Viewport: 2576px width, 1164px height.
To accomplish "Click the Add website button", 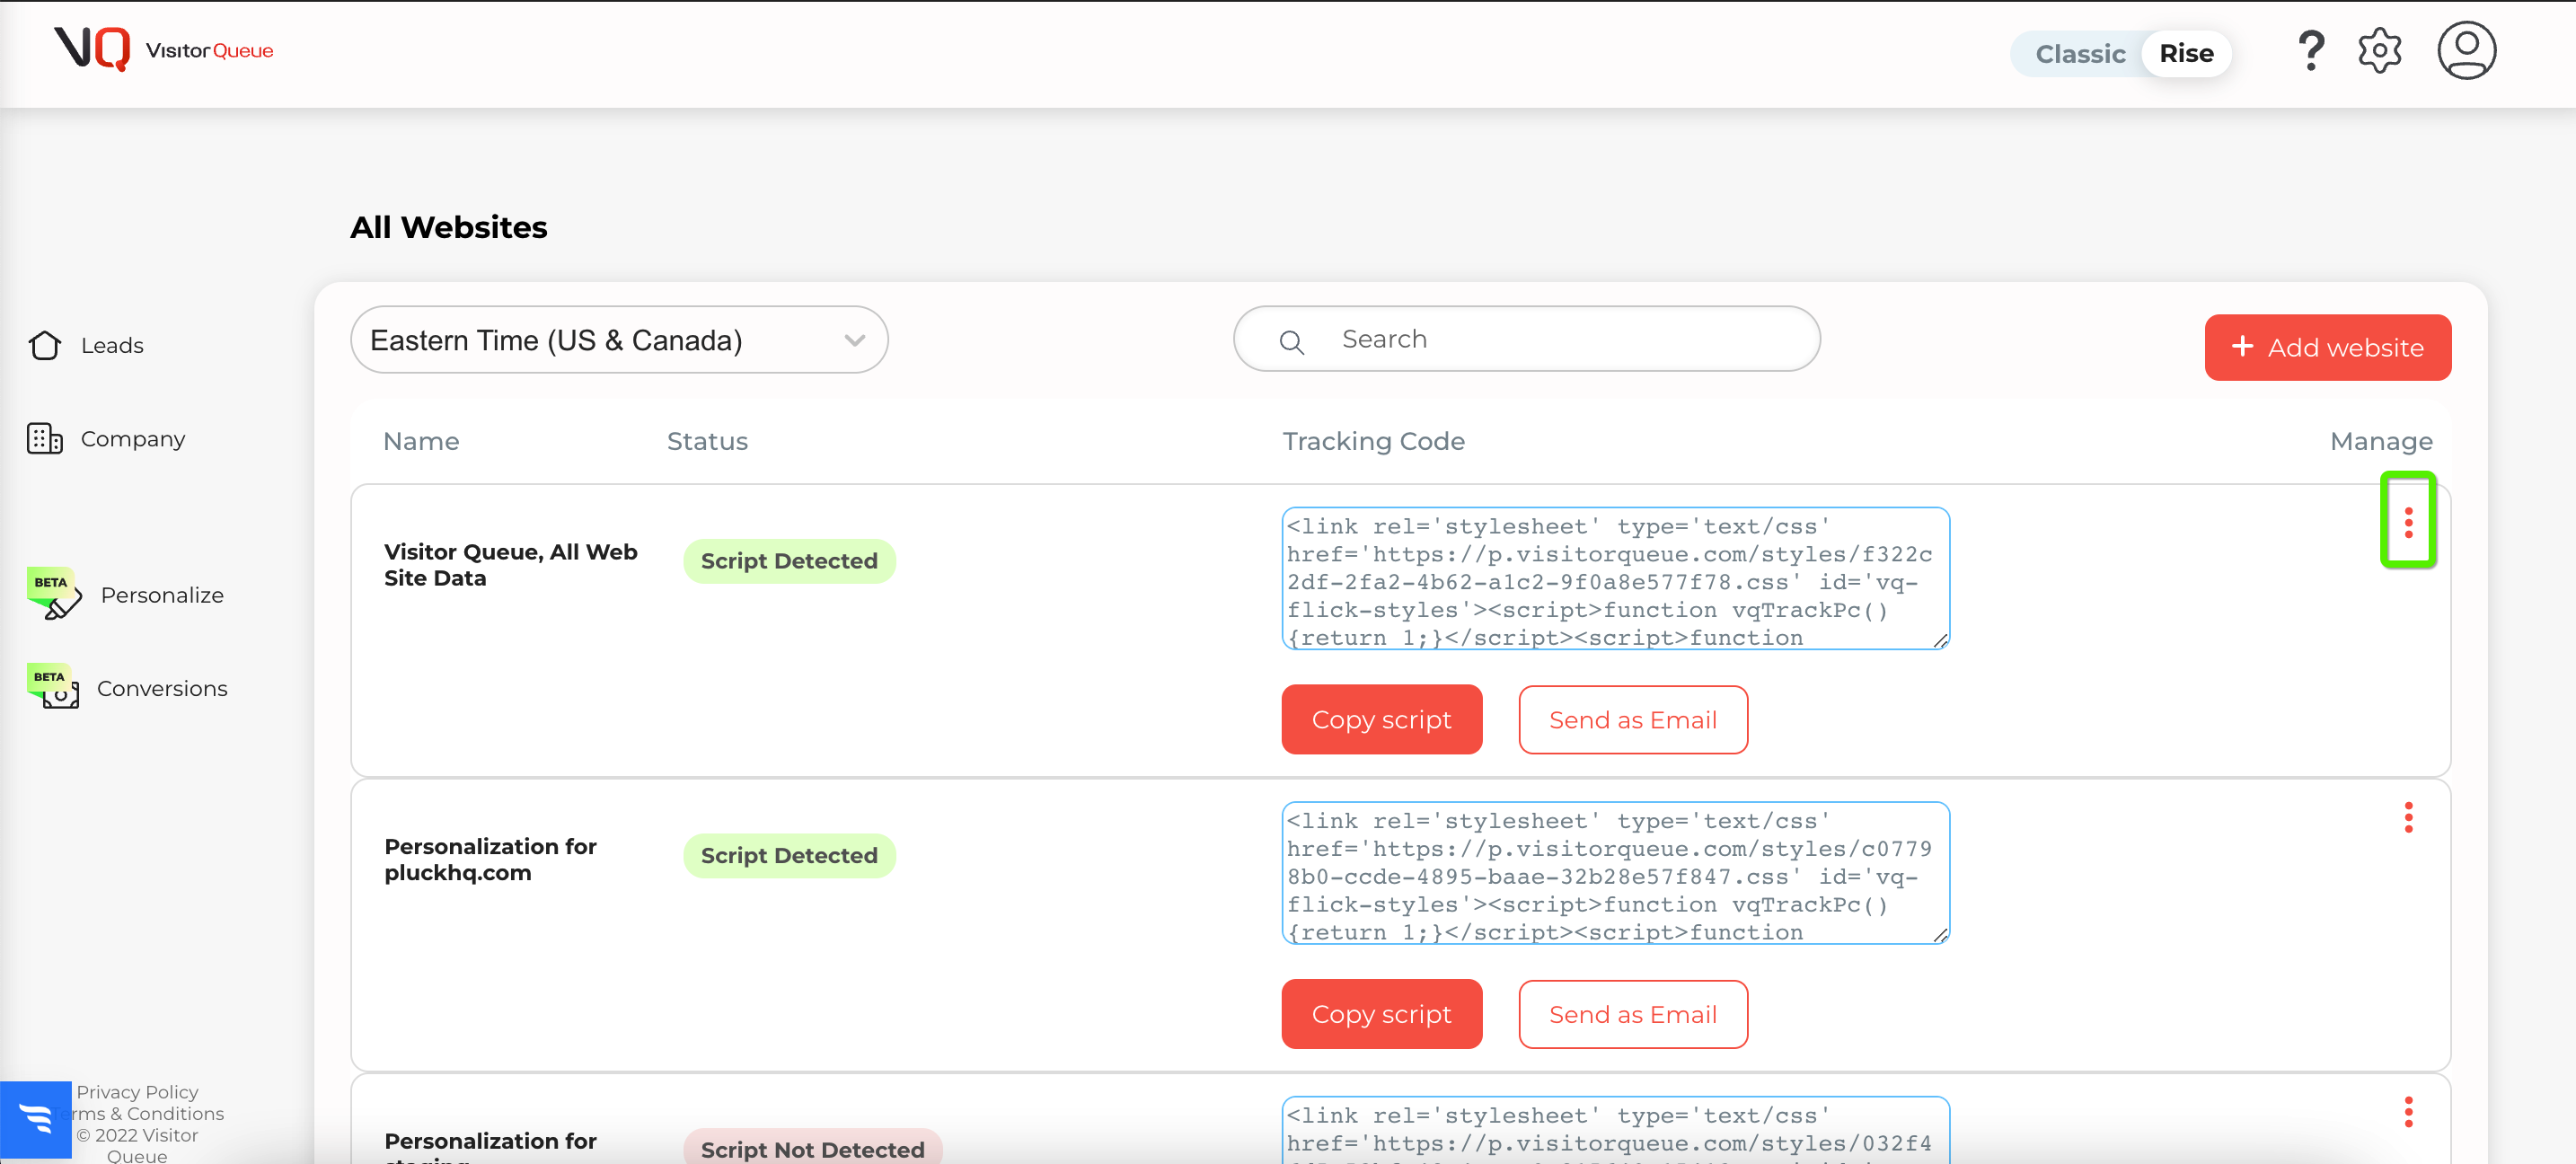I will 2327,347.
